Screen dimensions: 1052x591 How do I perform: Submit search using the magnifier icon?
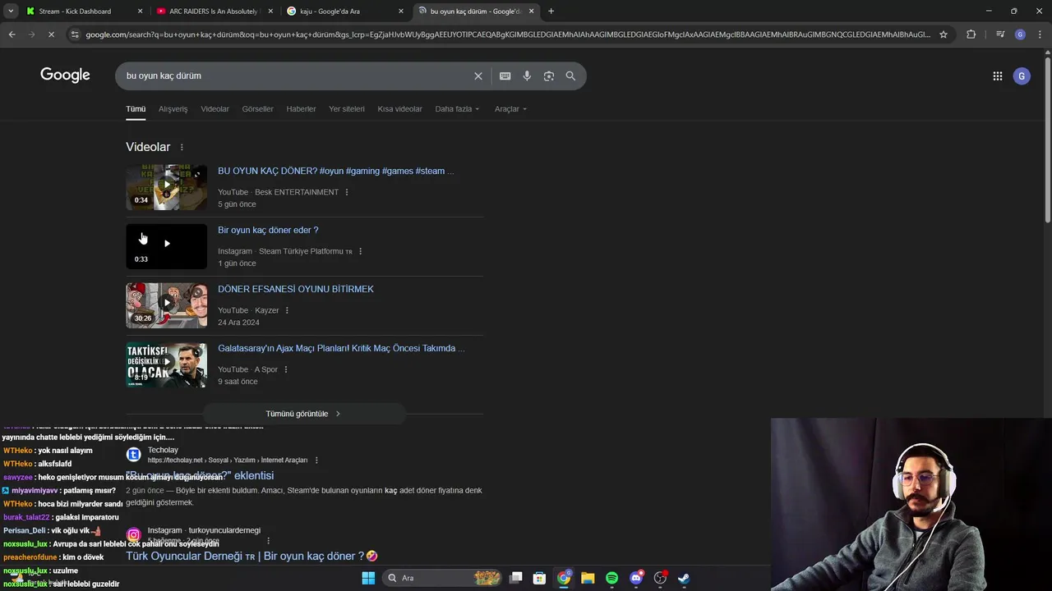(x=570, y=76)
